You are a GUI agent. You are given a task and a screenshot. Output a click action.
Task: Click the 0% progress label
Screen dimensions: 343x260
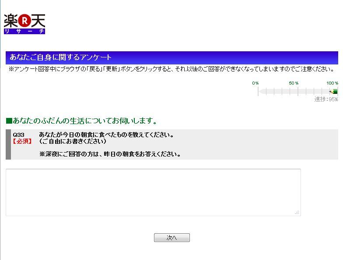click(255, 83)
